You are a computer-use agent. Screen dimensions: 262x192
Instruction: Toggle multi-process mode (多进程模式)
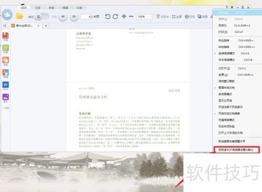click(x=237, y=94)
